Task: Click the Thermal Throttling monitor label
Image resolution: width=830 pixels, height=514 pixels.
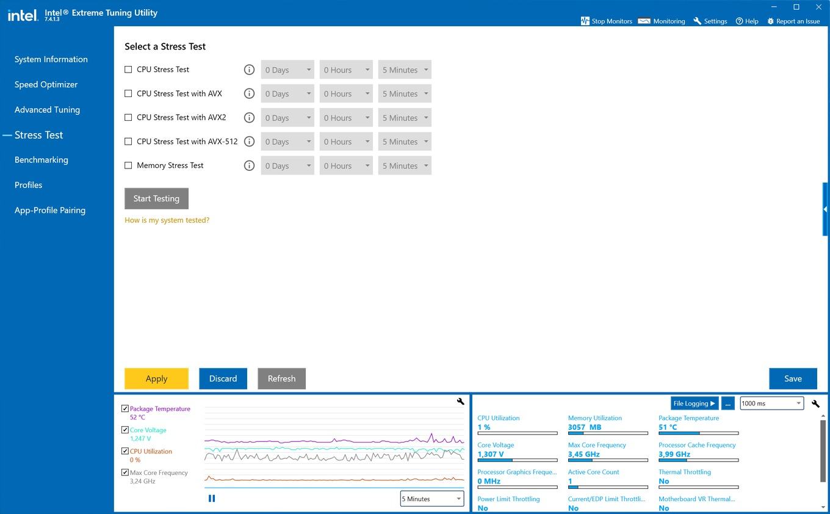Action: point(685,472)
